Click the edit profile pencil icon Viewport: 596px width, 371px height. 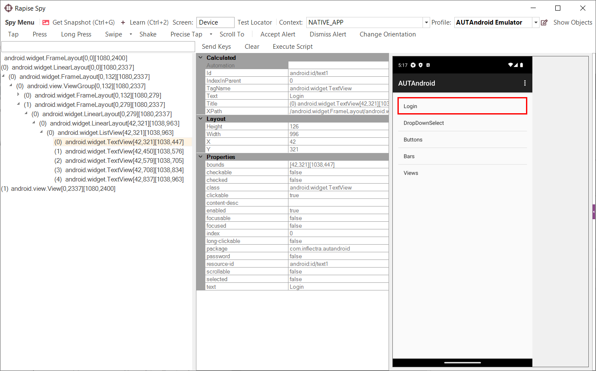[x=544, y=22]
